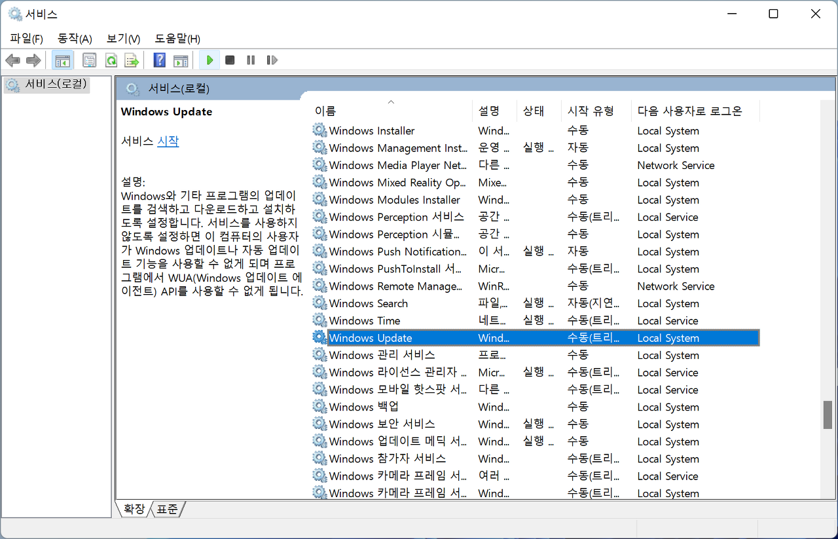Select the Windows Mixed Reality Op... service name

pos(397,183)
